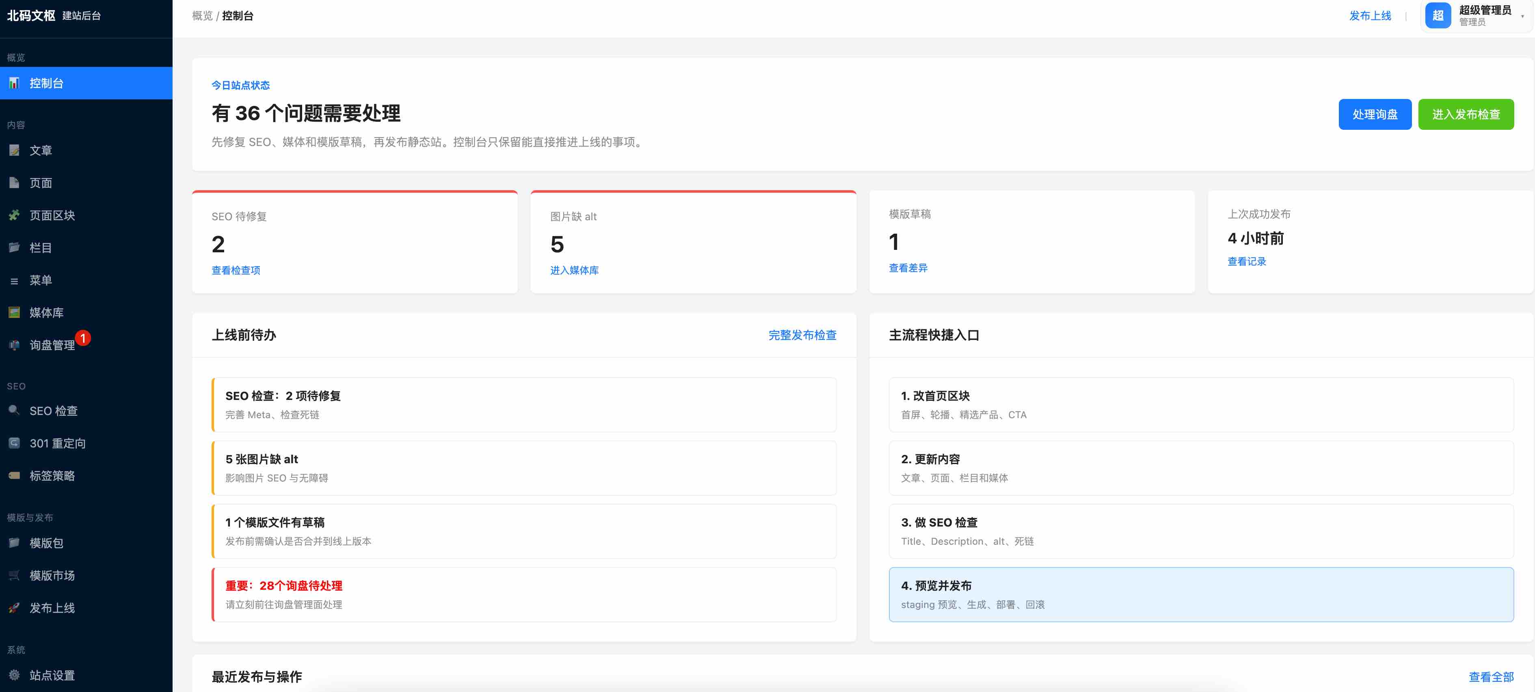Open the SEO 检查：2 项待修复 todo card
The width and height of the screenshot is (1535, 692).
[524, 404]
